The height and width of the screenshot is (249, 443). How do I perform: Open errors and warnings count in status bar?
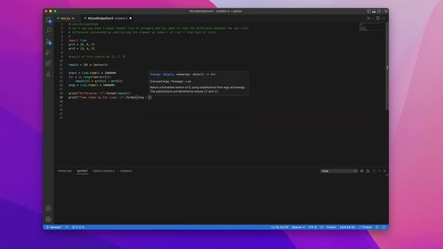coord(78,228)
